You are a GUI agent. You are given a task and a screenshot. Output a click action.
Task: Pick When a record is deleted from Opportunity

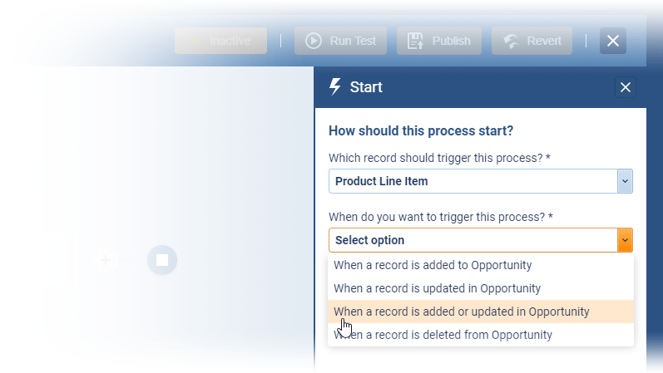pyautogui.click(x=443, y=335)
